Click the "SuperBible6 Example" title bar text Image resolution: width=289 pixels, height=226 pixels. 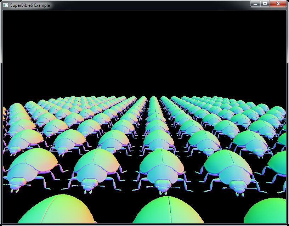coord(30,5)
